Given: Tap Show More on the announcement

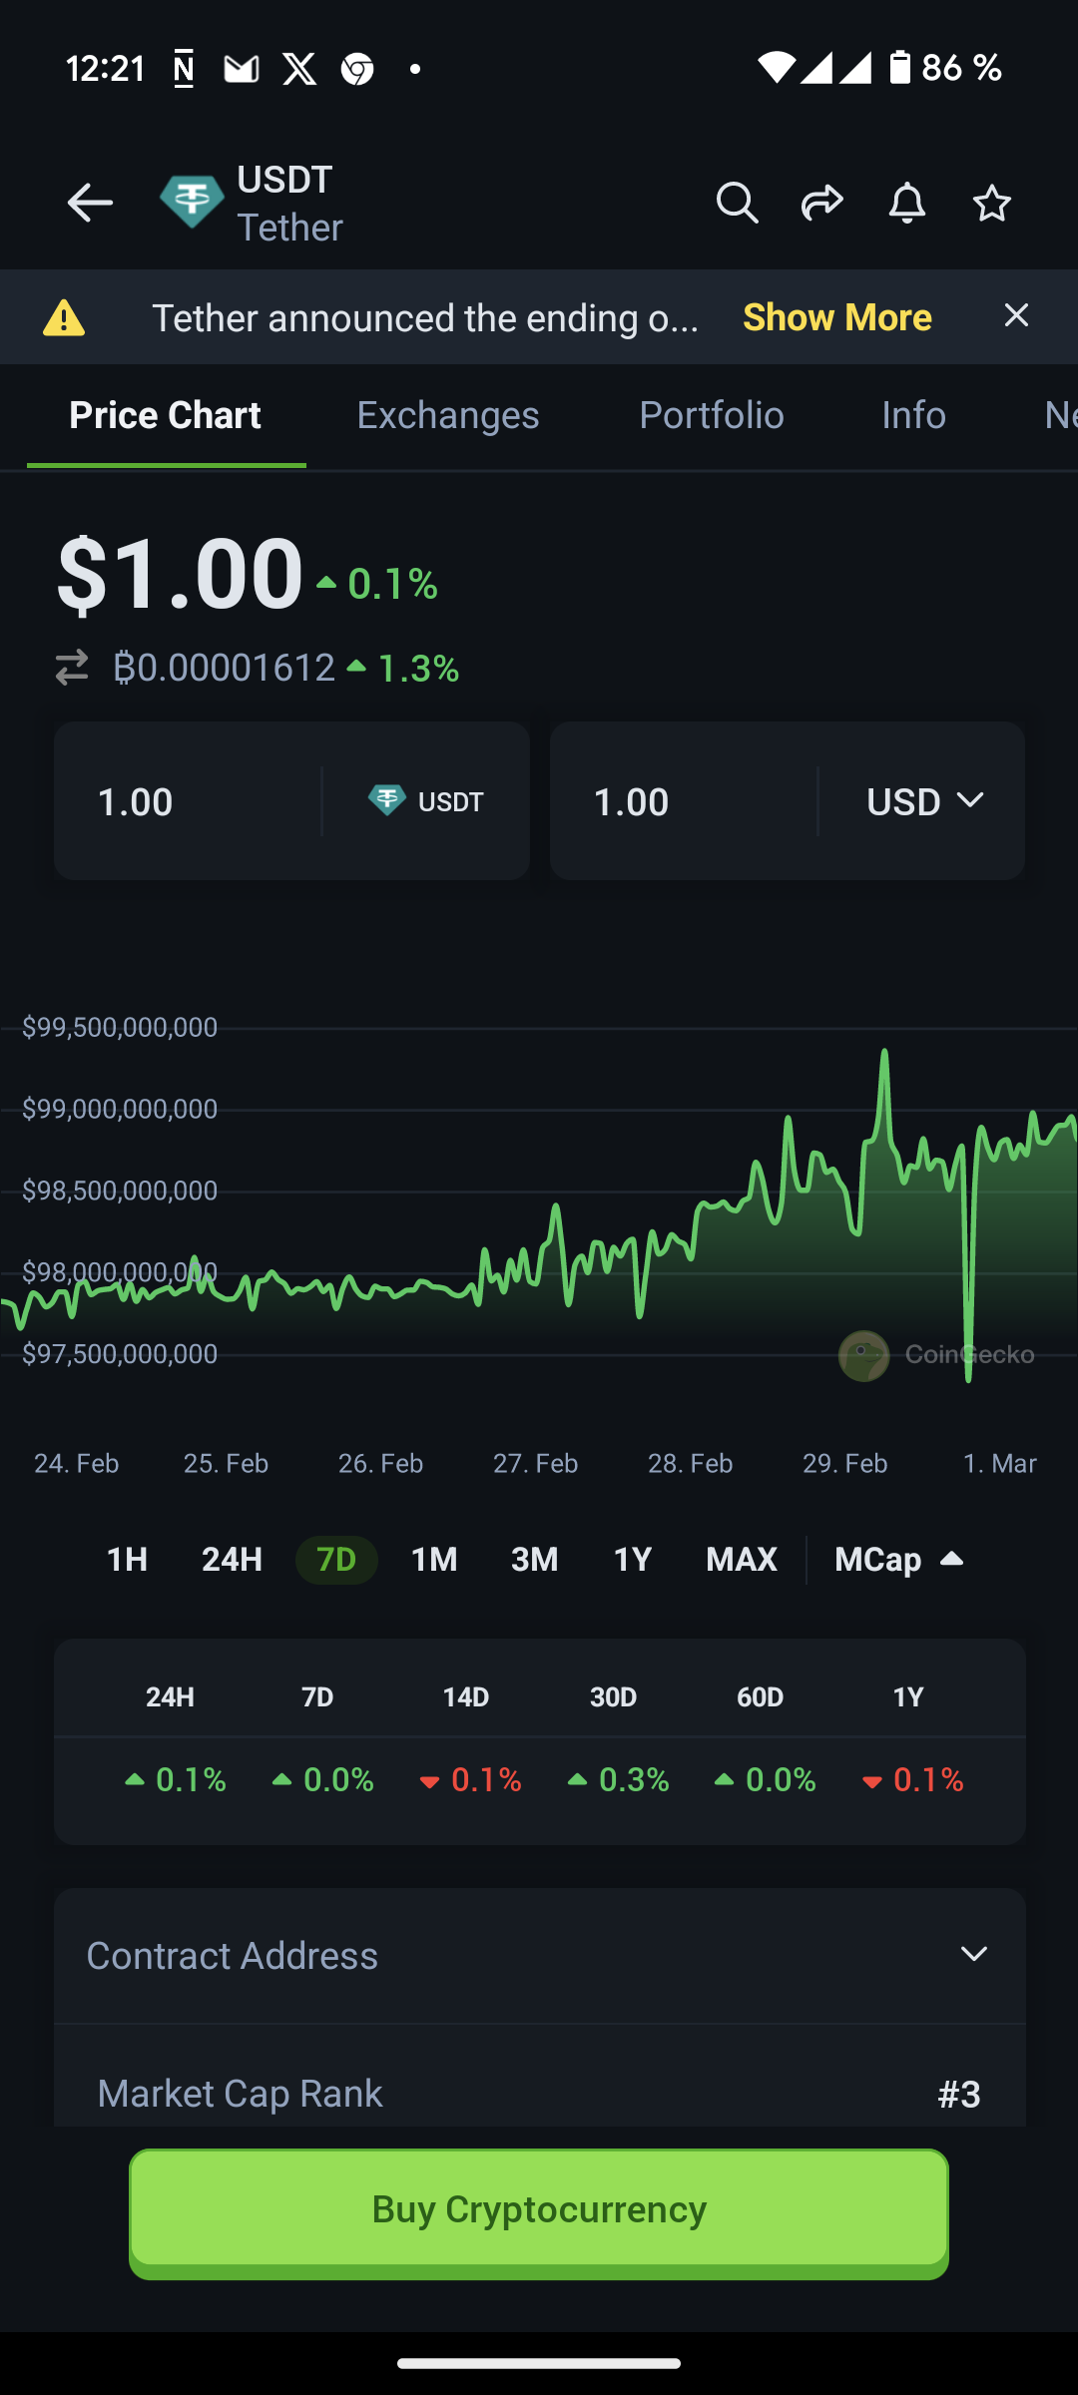Looking at the screenshot, I should 836,317.
